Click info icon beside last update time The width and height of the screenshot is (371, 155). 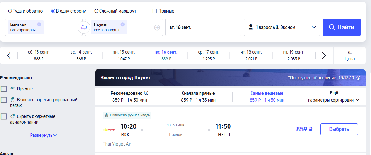(358, 78)
